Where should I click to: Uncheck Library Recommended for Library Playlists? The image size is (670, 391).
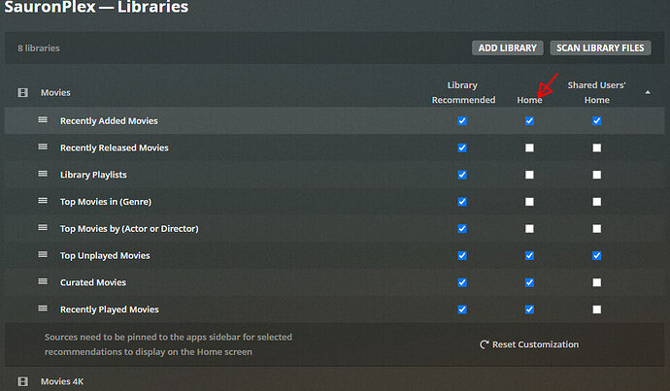click(462, 175)
